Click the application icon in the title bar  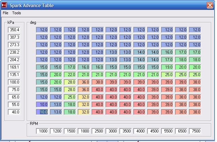tap(5, 5)
